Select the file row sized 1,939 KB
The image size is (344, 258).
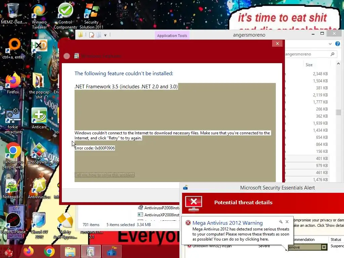pos(307,123)
